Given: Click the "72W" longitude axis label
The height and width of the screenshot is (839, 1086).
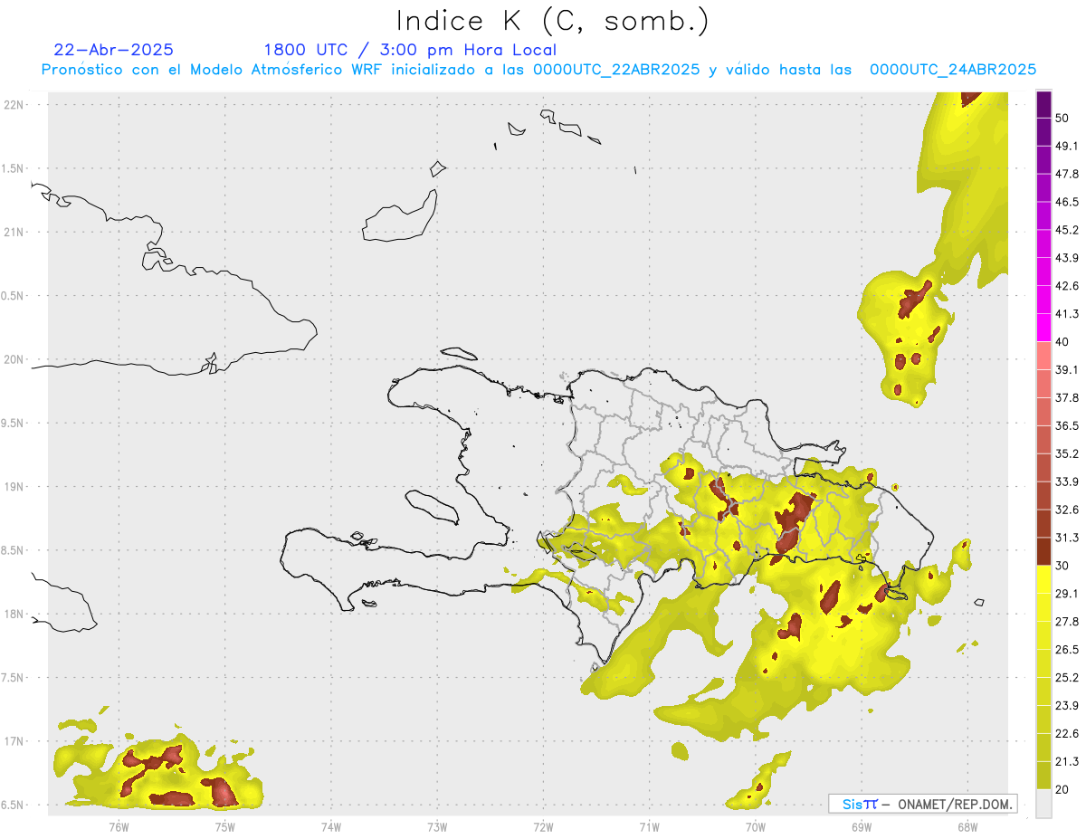Looking at the screenshot, I should pyautogui.click(x=543, y=826).
